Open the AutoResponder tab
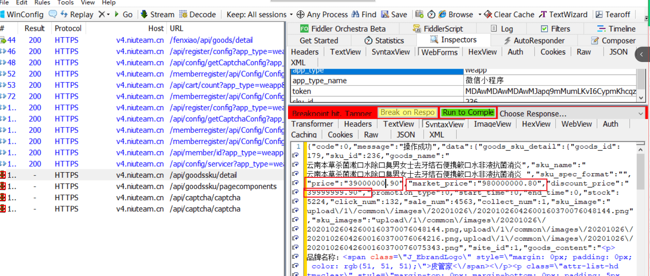 point(534,41)
